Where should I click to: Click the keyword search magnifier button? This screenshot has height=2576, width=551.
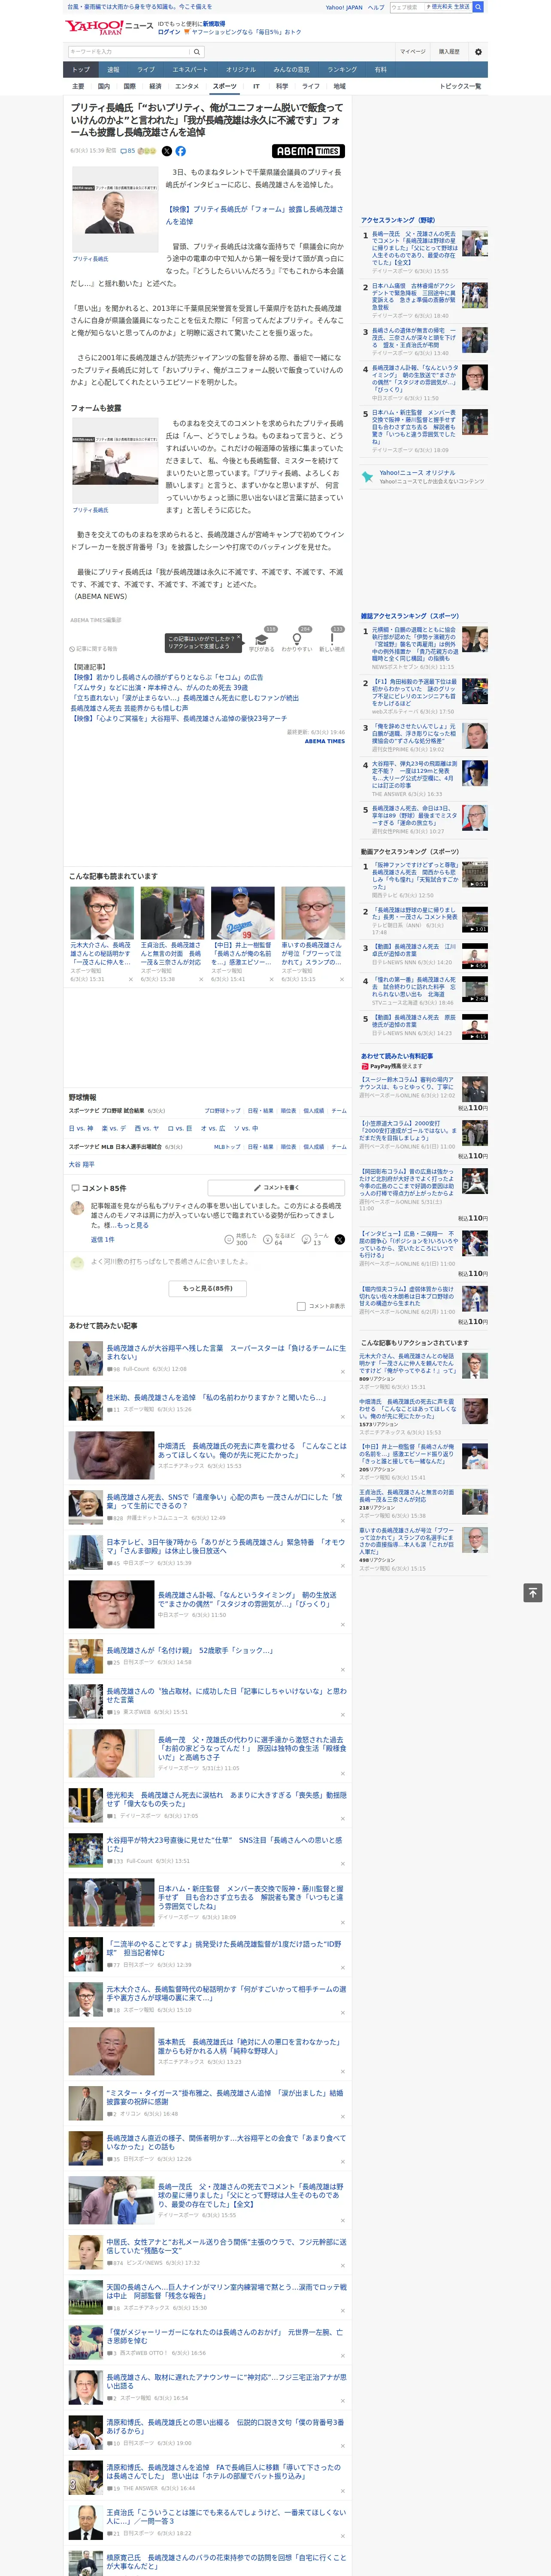pyautogui.click(x=196, y=51)
